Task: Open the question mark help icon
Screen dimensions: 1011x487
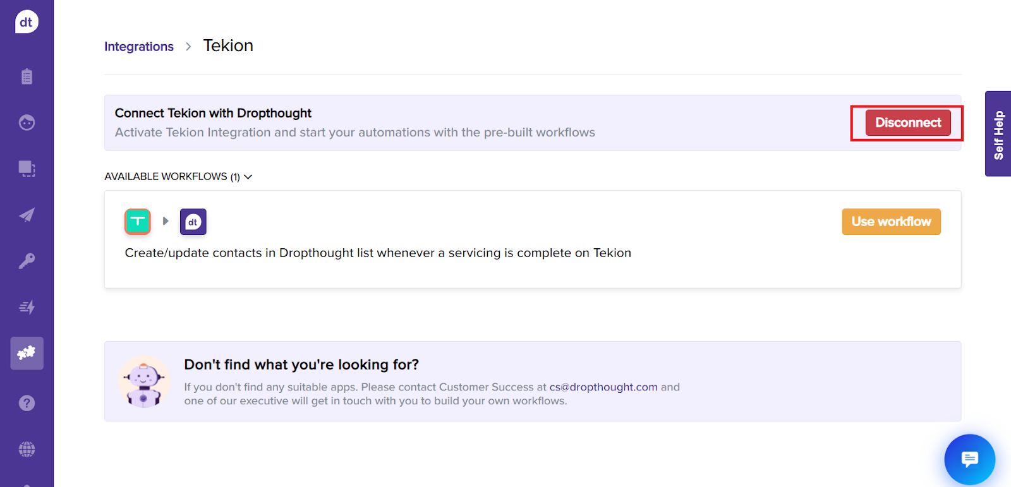Action: pos(27,403)
